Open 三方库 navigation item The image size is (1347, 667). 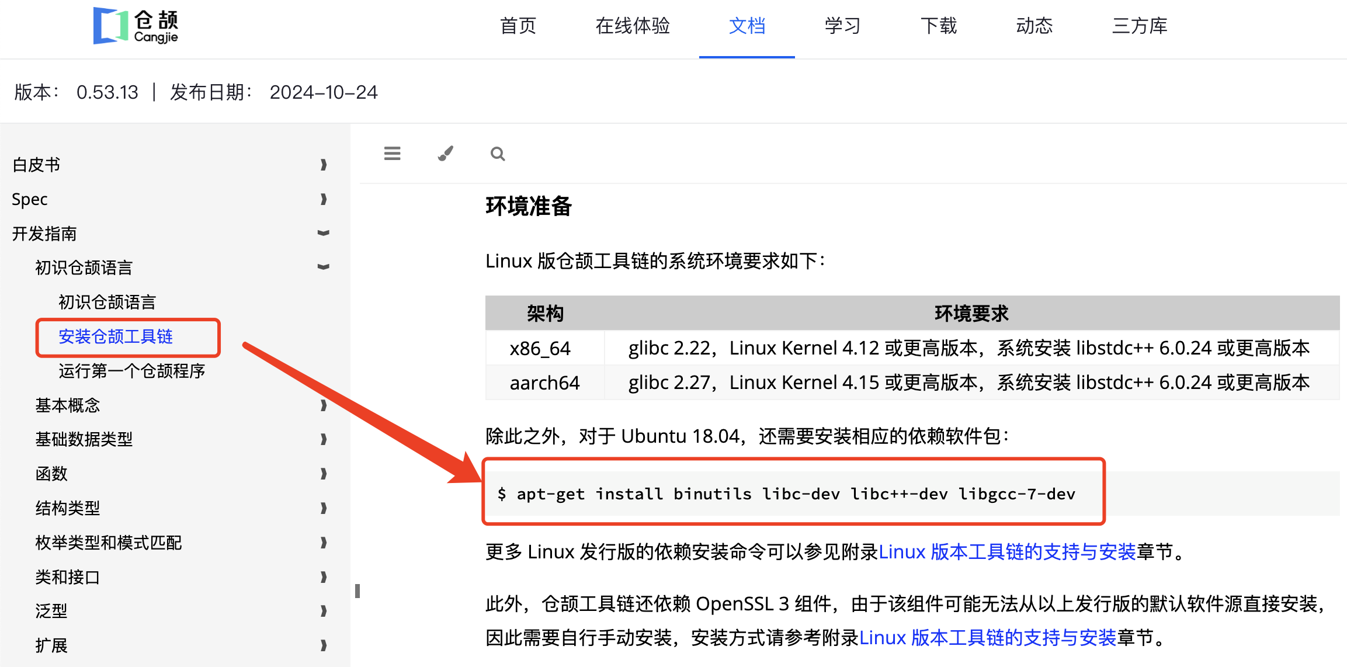[x=1140, y=26]
